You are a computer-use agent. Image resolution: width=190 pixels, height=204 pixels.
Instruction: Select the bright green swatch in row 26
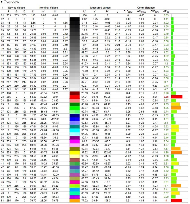coord(75,108)
